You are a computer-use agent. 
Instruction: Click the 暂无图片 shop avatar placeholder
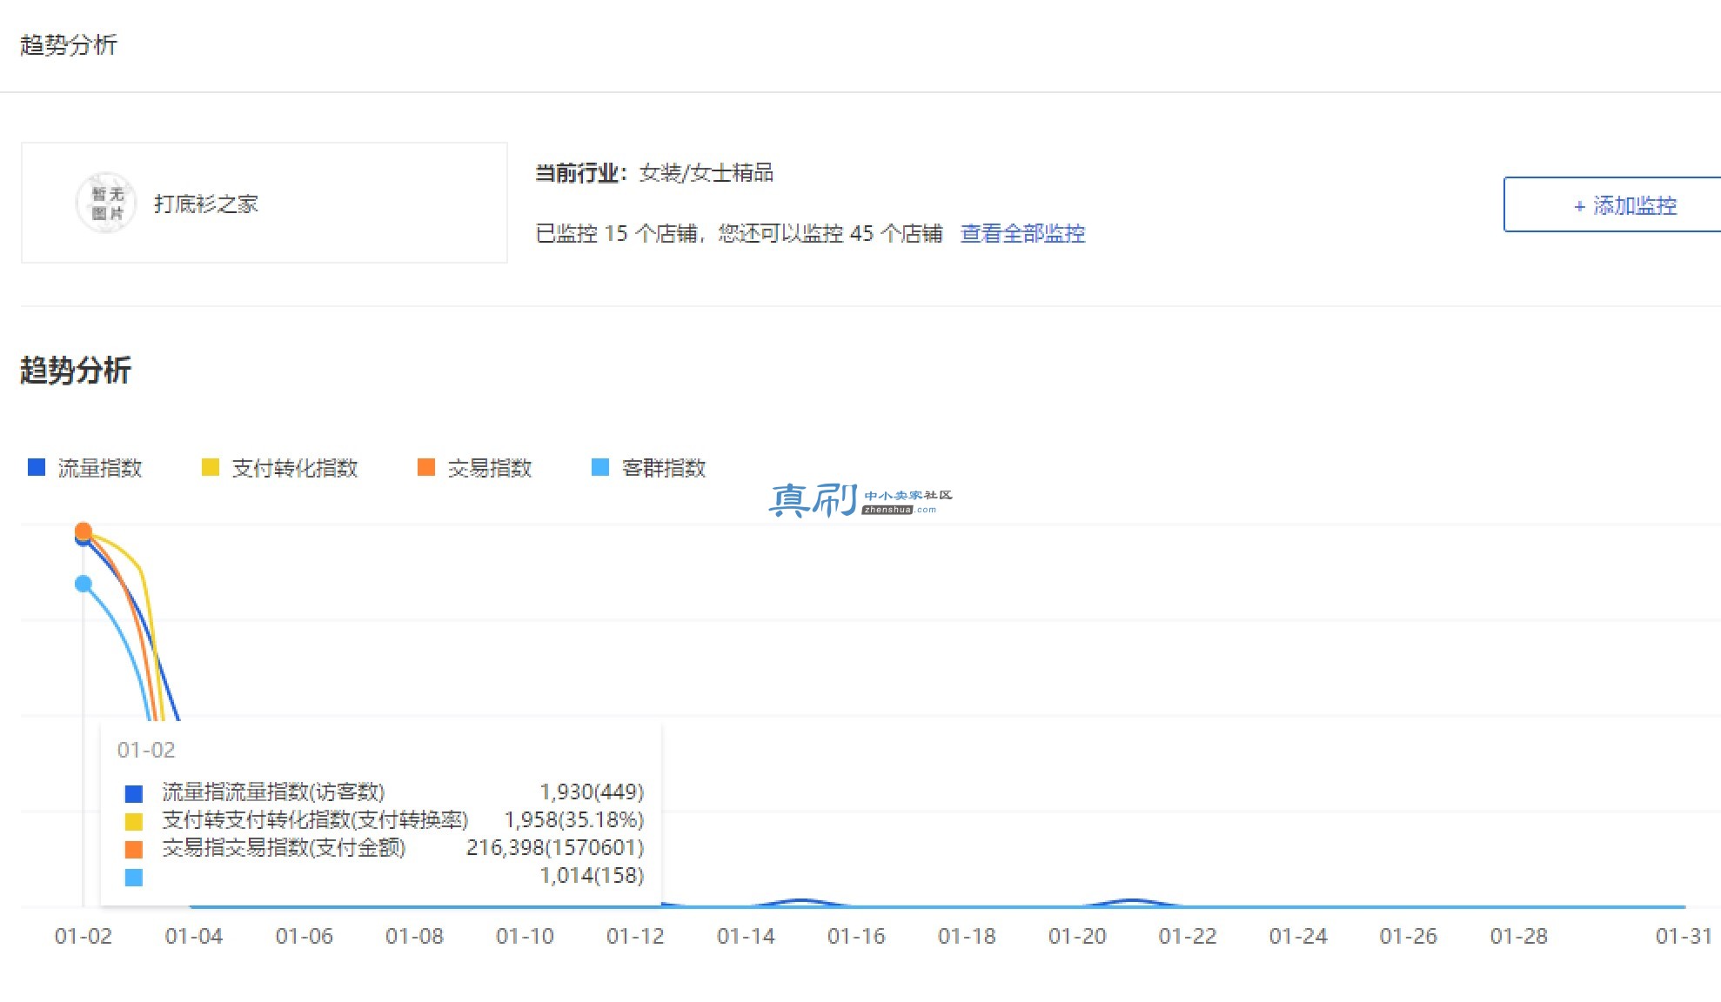pos(106,203)
